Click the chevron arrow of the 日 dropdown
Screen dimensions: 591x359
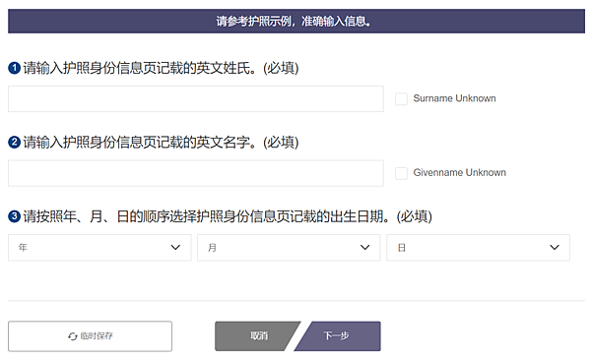pyautogui.click(x=555, y=247)
